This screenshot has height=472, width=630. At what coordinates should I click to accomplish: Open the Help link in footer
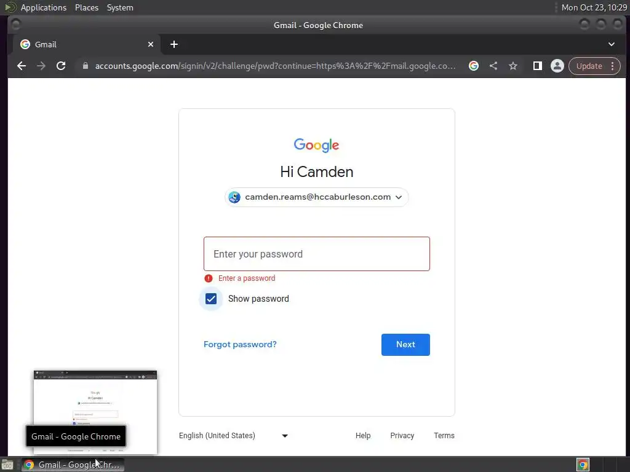[363, 436]
